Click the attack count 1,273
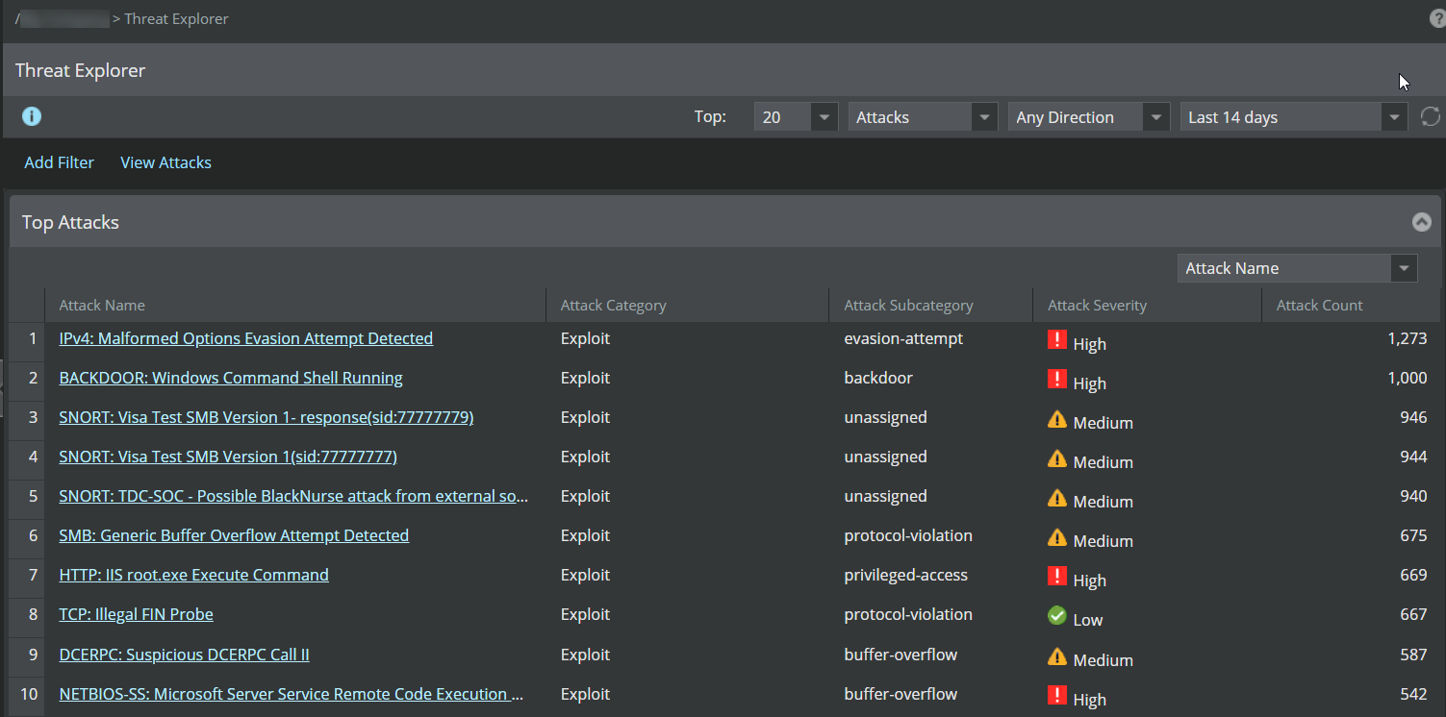The image size is (1446, 717). pyautogui.click(x=1408, y=338)
